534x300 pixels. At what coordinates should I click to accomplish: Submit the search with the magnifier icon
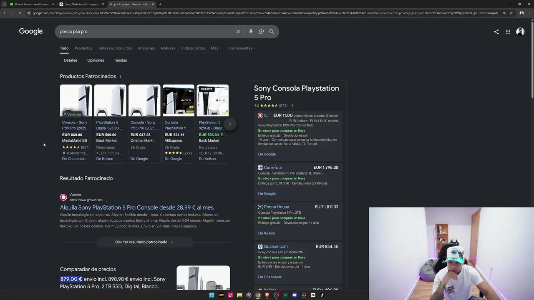(272, 32)
